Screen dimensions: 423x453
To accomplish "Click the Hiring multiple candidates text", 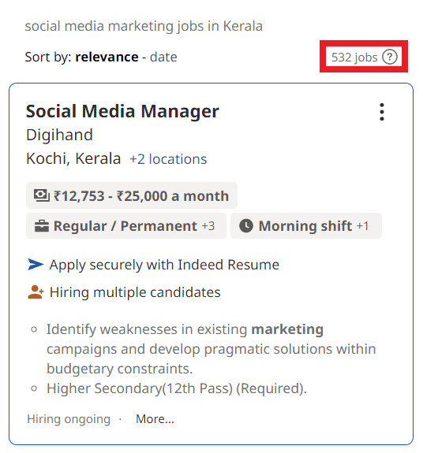I will [x=135, y=292].
